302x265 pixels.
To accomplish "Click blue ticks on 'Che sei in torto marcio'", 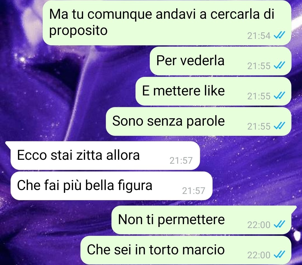I will tap(279, 255).
